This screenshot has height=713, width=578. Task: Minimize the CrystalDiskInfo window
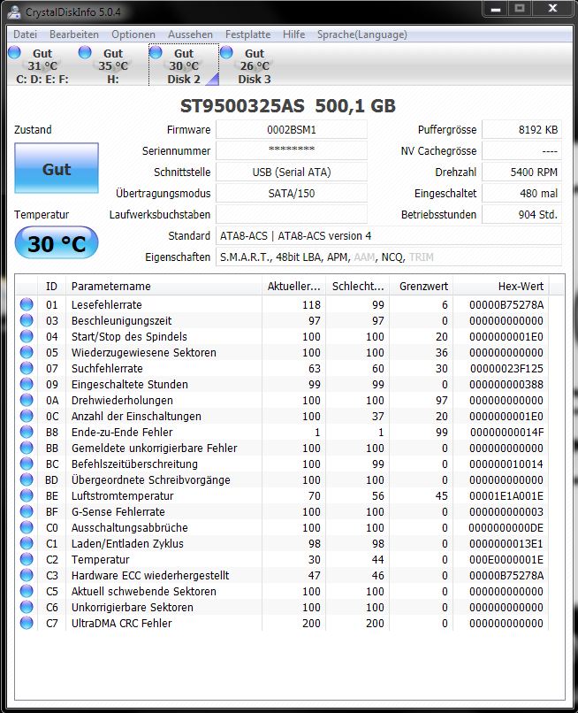[x=496, y=9]
